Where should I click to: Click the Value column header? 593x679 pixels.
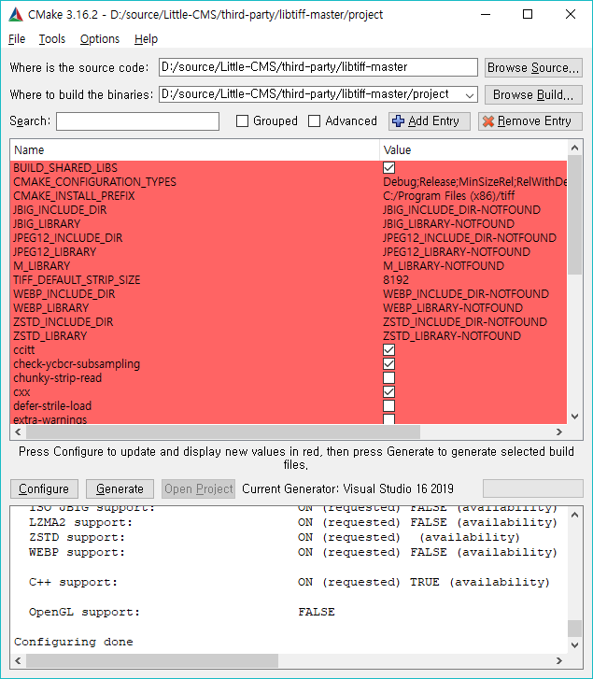pos(473,149)
